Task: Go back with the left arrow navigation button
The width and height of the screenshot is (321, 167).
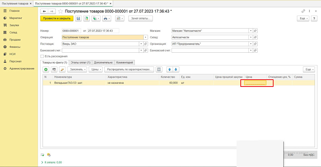Action: [x=45, y=11]
